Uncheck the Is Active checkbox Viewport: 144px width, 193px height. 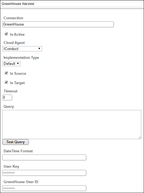(6, 34)
